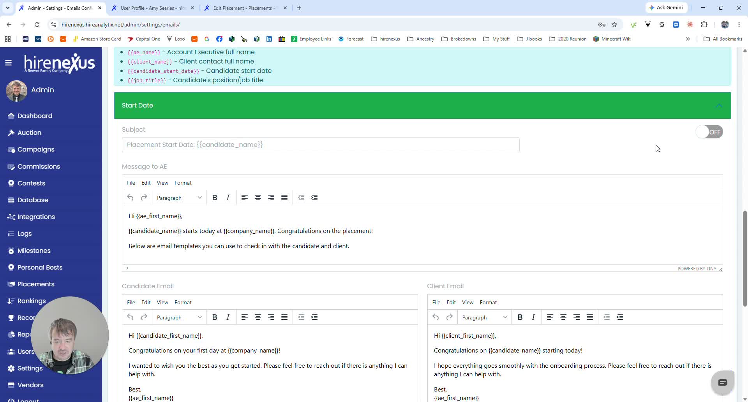The height and width of the screenshot is (402, 748).
Task: Align left in Message to AE editor
Action: coord(245,198)
